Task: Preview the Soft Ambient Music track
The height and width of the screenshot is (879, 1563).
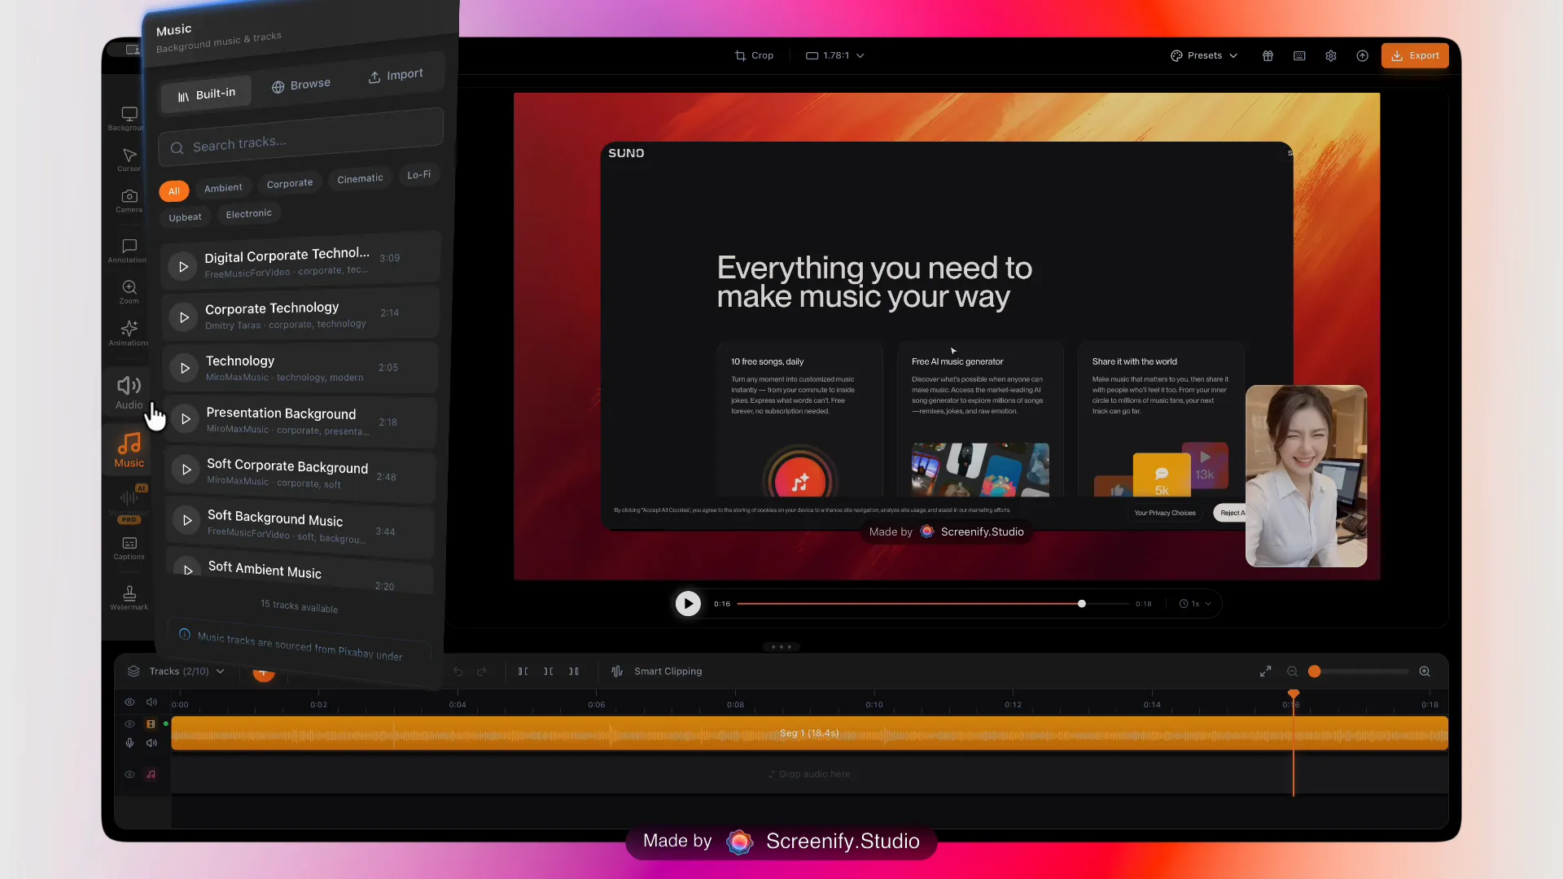Action: [x=188, y=569]
